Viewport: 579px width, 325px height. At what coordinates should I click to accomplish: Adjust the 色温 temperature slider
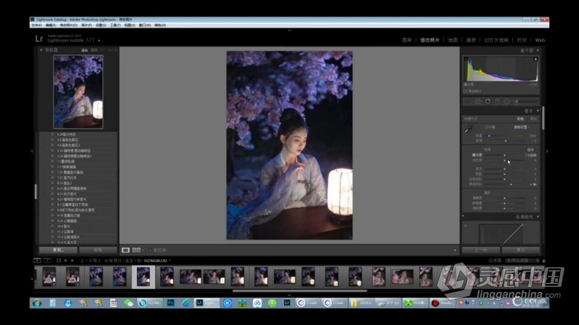(x=504, y=135)
